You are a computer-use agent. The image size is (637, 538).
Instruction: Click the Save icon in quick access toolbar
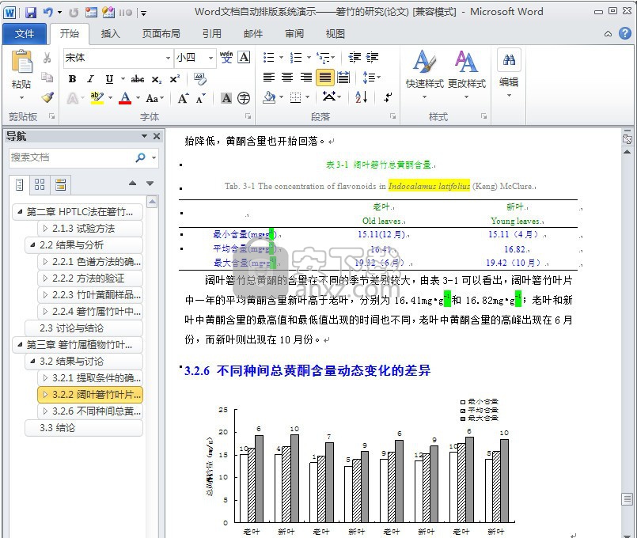pyautogui.click(x=31, y=13)
